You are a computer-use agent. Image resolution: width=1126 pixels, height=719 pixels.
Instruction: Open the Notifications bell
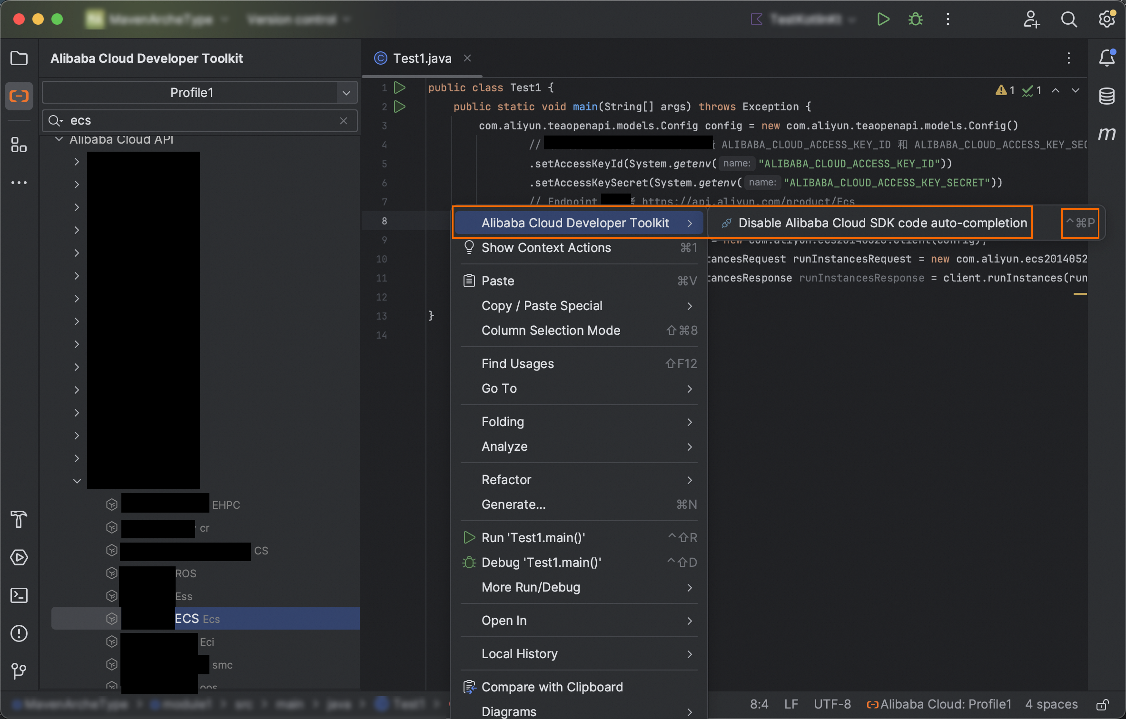[1107, 58]
